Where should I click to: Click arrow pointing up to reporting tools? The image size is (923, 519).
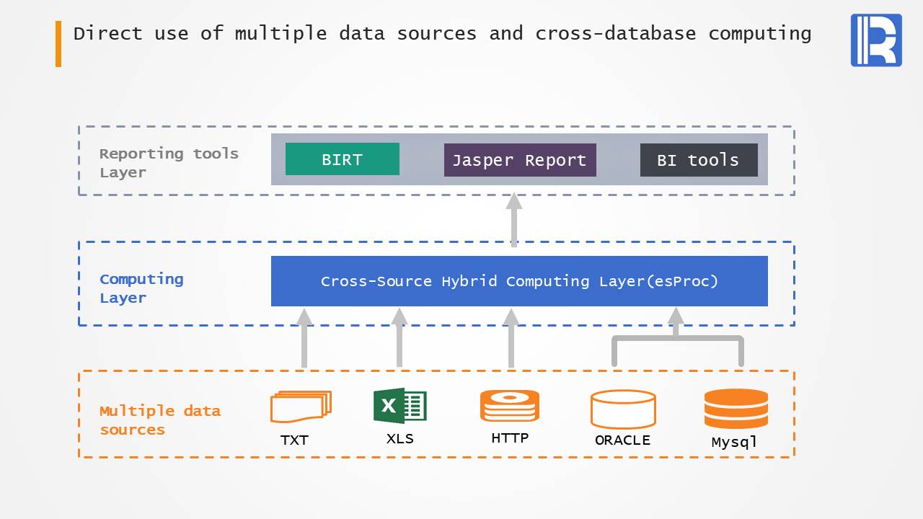pos(513,220)
